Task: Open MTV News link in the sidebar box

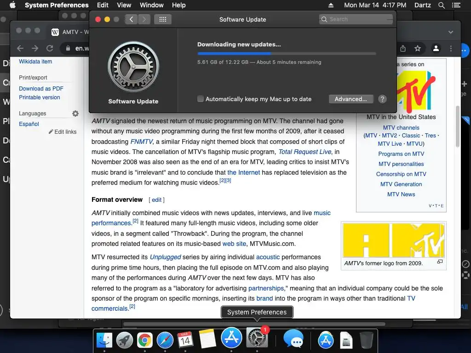Action: pos(401,194)
